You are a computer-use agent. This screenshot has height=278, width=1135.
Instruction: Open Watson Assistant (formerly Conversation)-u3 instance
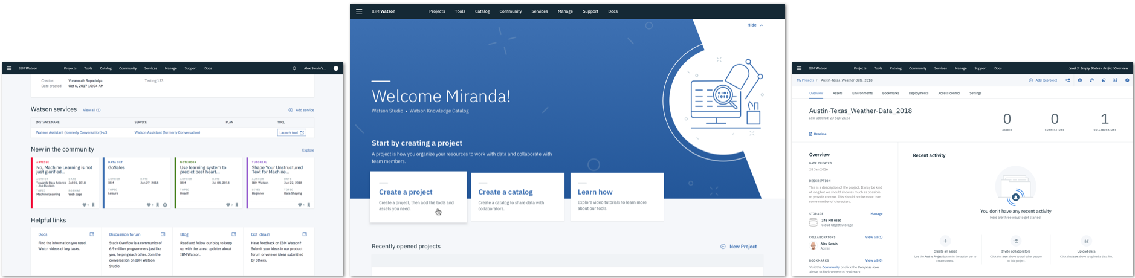pos(71,132)
